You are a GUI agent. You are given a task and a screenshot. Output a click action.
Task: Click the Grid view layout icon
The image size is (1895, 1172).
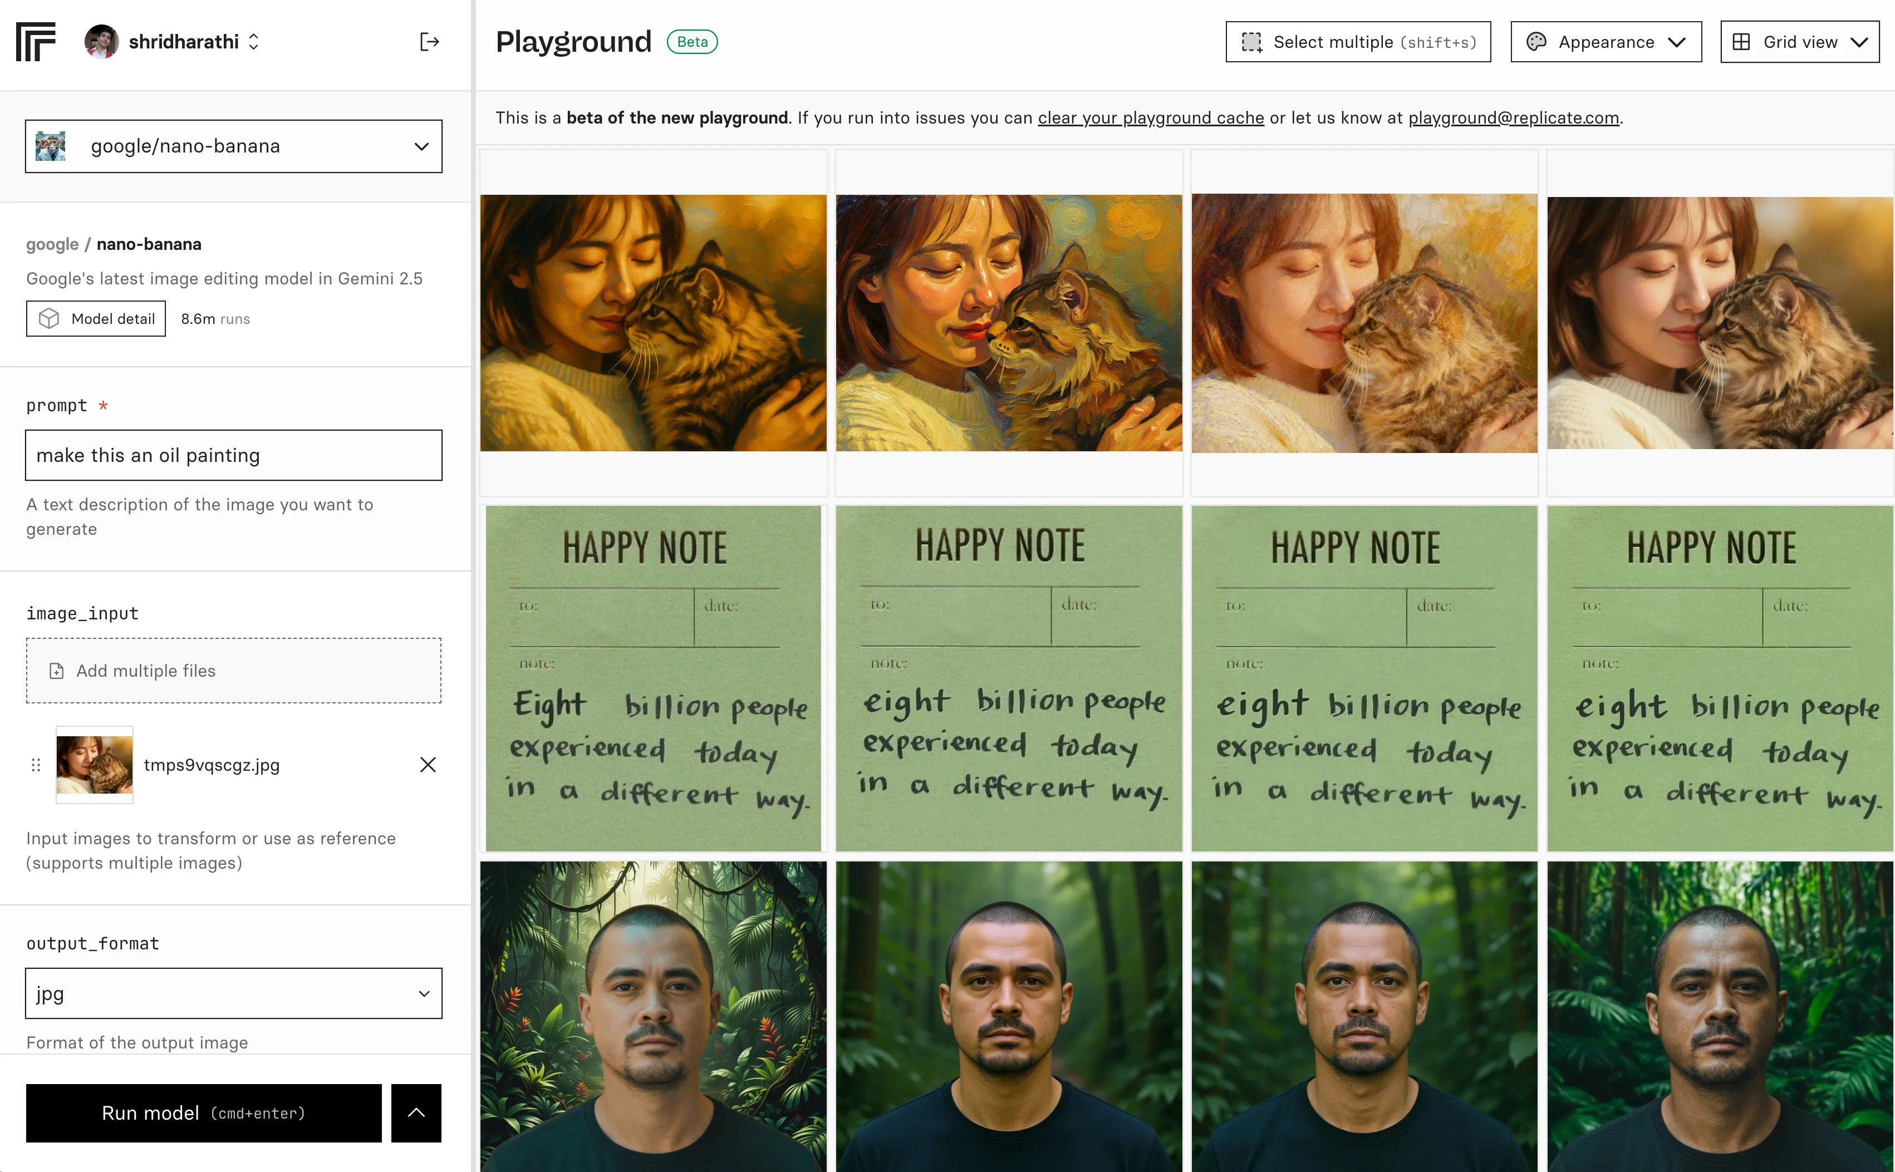tap(1741, 42)
